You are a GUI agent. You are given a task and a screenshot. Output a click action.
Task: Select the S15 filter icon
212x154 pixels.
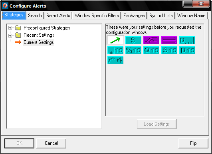point(169,50)
